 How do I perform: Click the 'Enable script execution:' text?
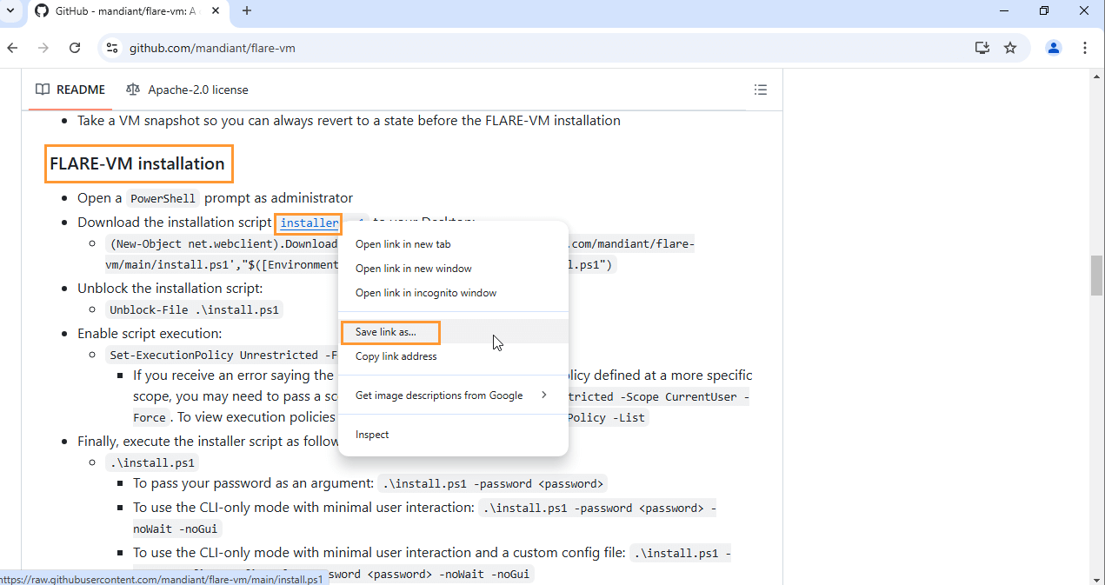150,333
